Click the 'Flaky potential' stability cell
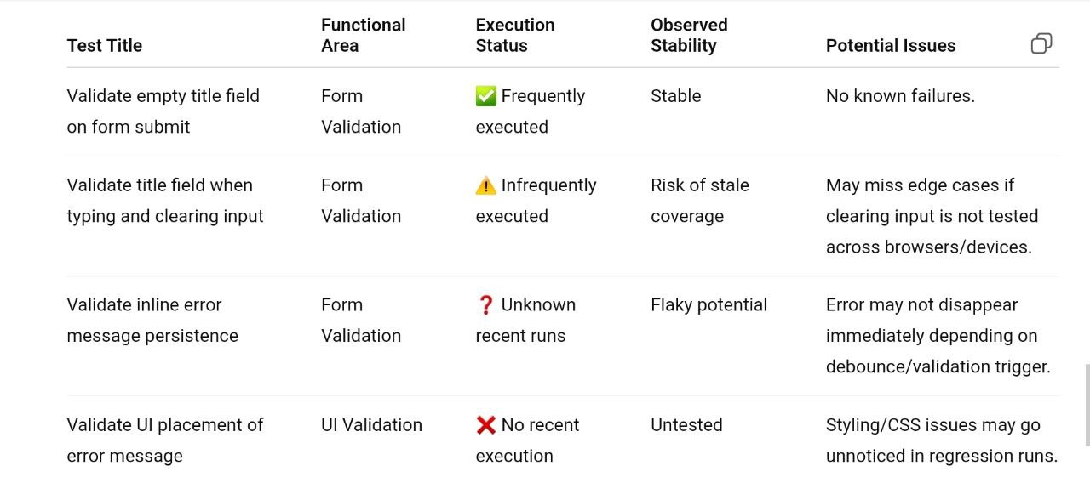 pyautogui.click(x=708, y=305)
